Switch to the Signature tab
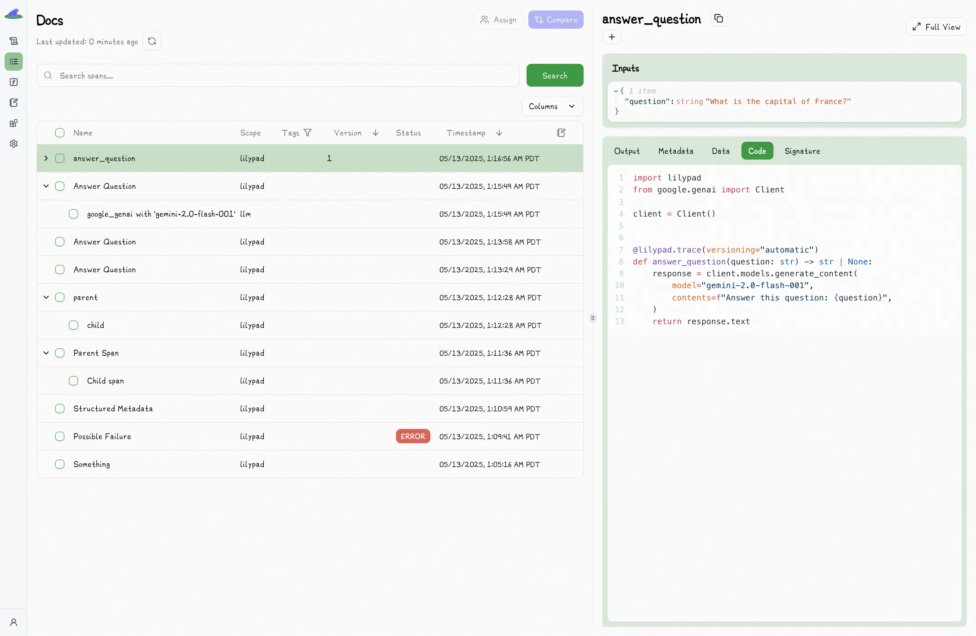 pos(802,151)
